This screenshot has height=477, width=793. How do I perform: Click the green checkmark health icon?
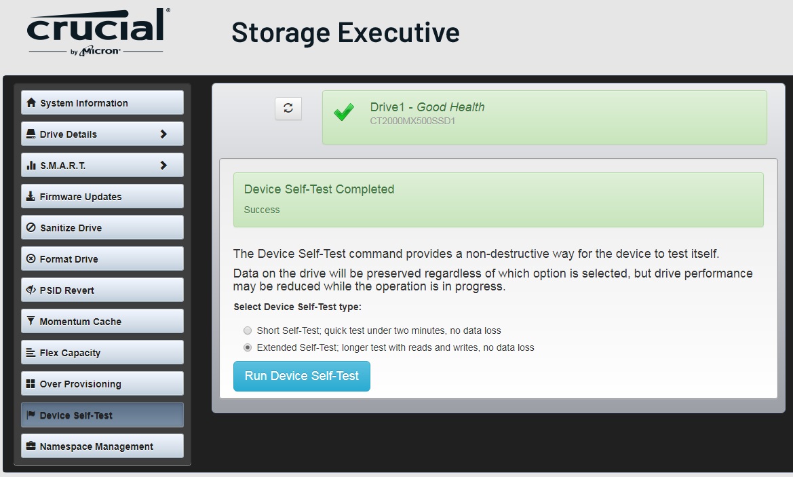click(x=344, y=112)
